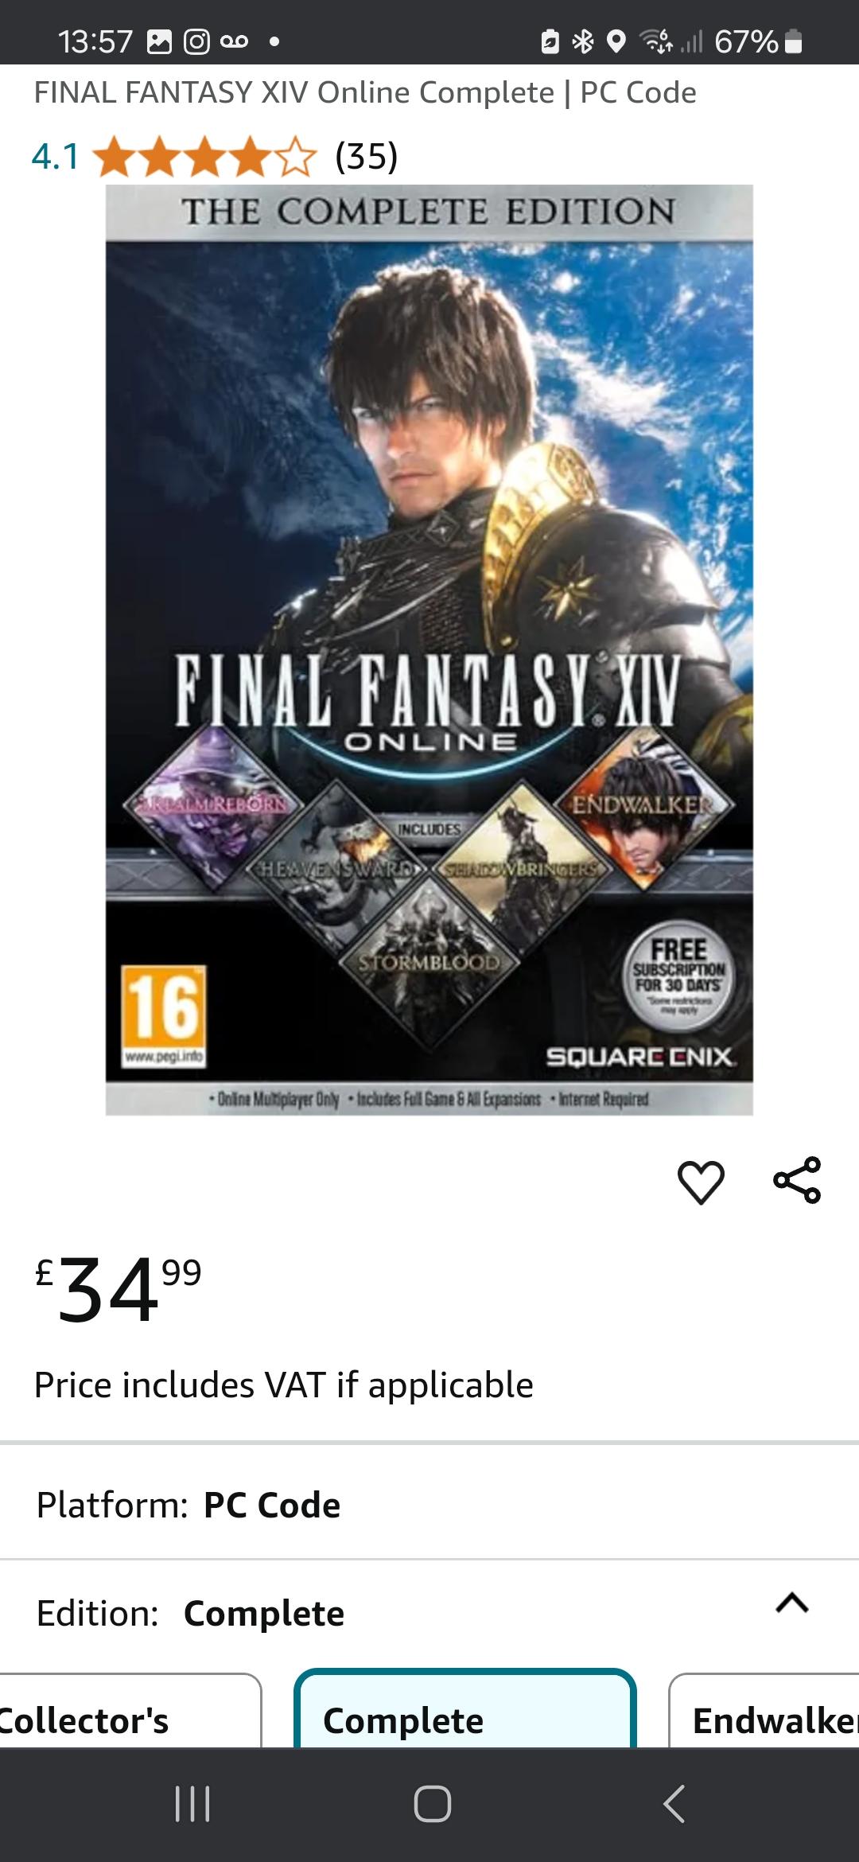Image resolution: width=859 pixels, height=1862 pixels.
Task: Tap the product title text
Action: pos(365,93)
